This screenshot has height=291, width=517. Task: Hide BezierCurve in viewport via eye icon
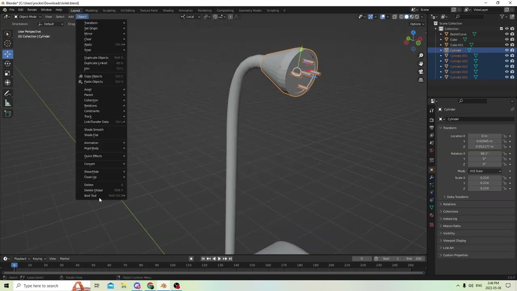tap(506, 34)
